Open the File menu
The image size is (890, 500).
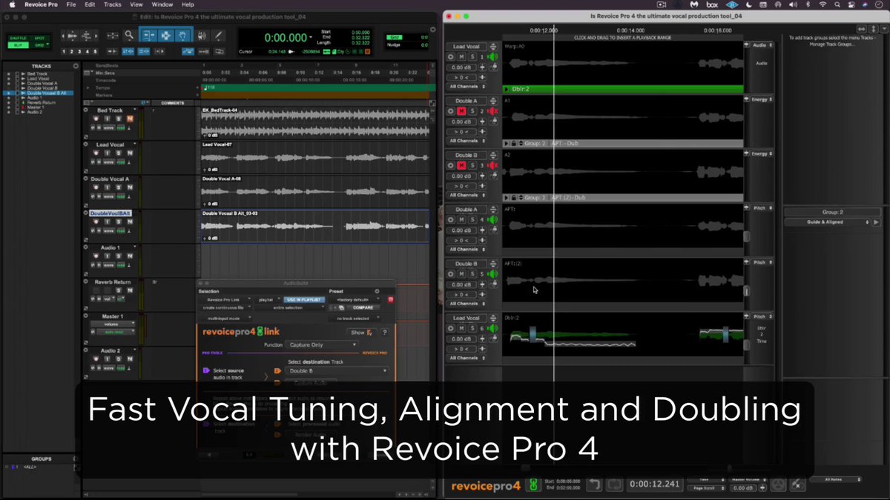(x=71, y=4)
